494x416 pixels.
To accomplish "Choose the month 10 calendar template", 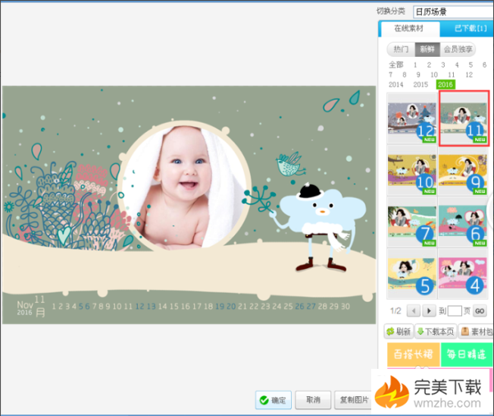I will (x=411, y=171).
